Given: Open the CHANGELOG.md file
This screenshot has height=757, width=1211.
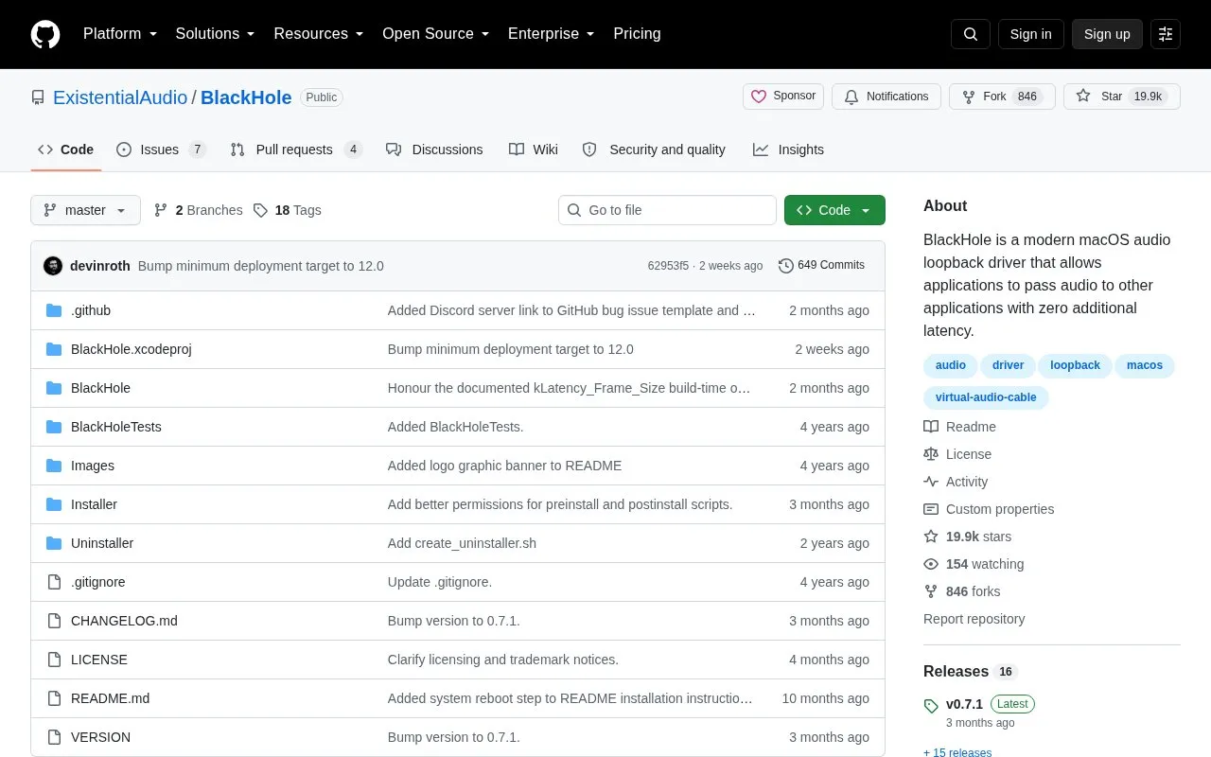Looking at the screenshot, I should coord(124,621).
